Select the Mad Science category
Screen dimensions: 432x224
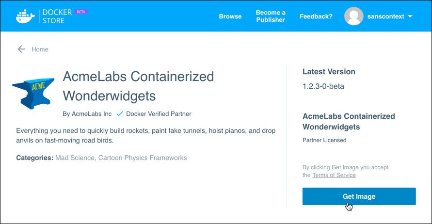tap(75, 158)
